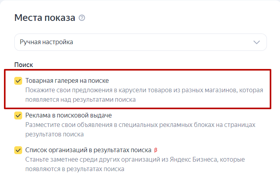The width and height of the screenshot is (280, 177).
Task: Click the words Яндекс Бизнеса in description
Action: tap(194, 159)
